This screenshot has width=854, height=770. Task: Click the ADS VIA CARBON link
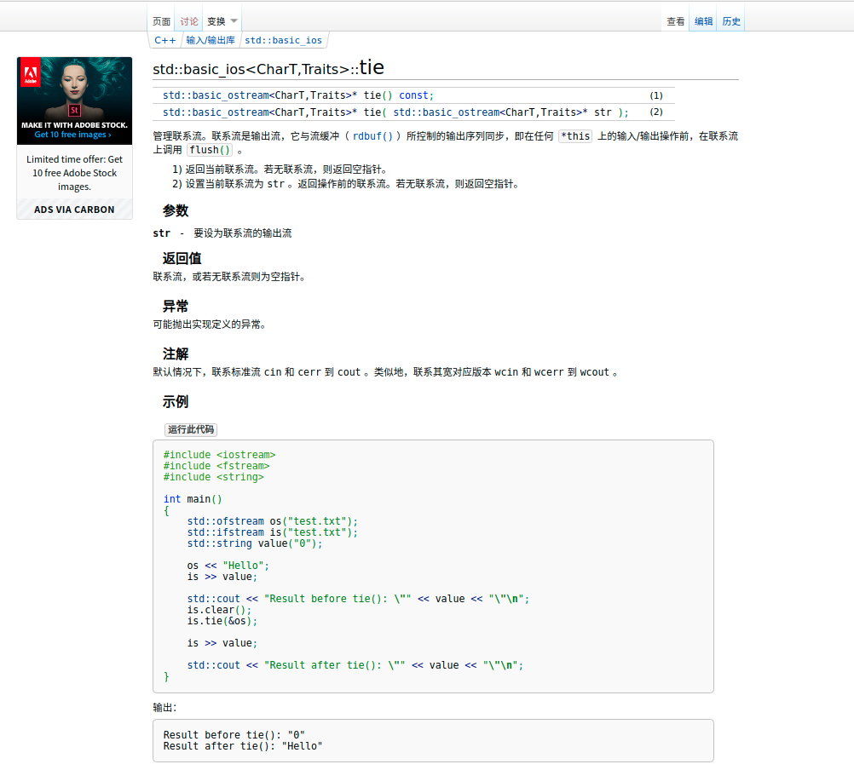point(74,209)
